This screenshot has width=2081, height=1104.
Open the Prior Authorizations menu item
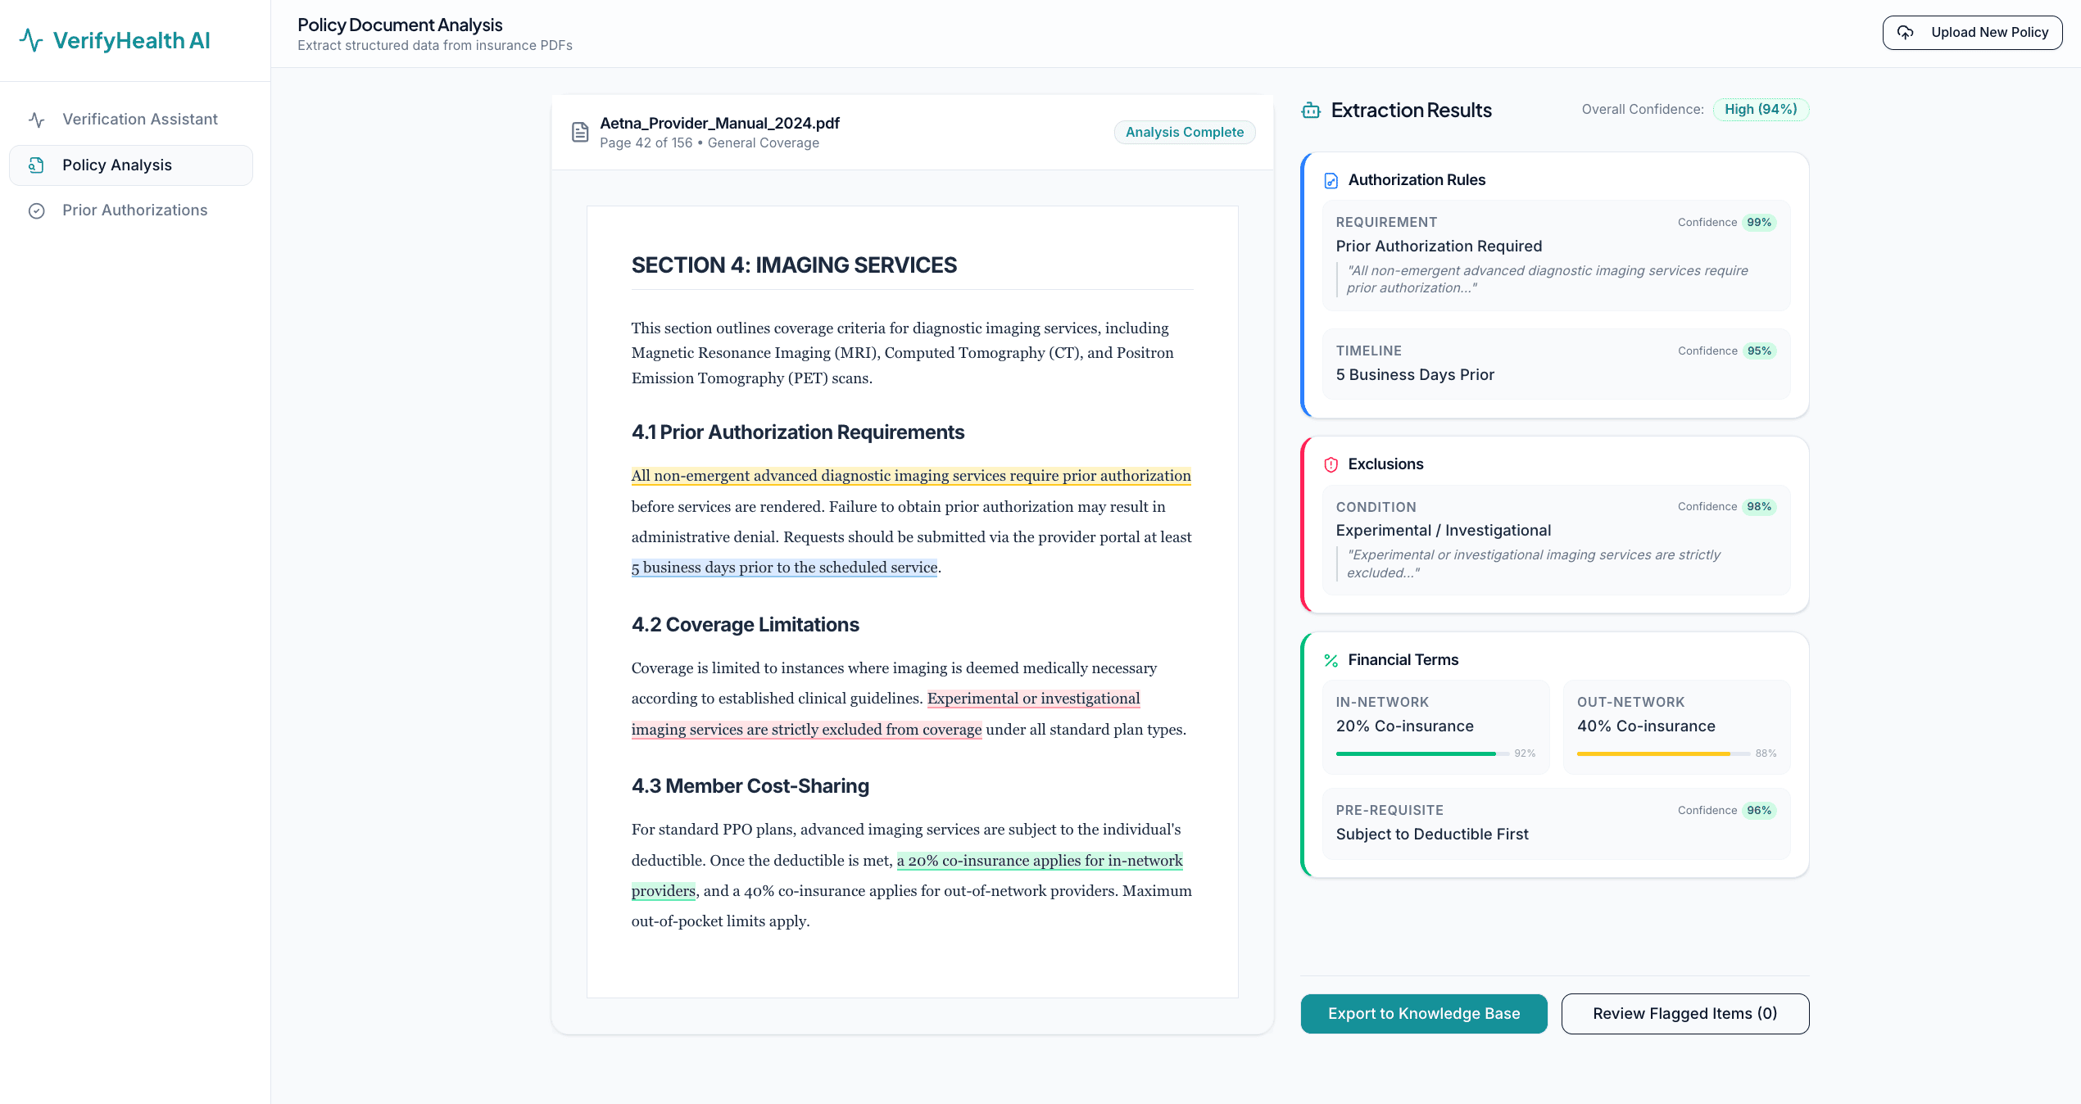pos(135,210)
